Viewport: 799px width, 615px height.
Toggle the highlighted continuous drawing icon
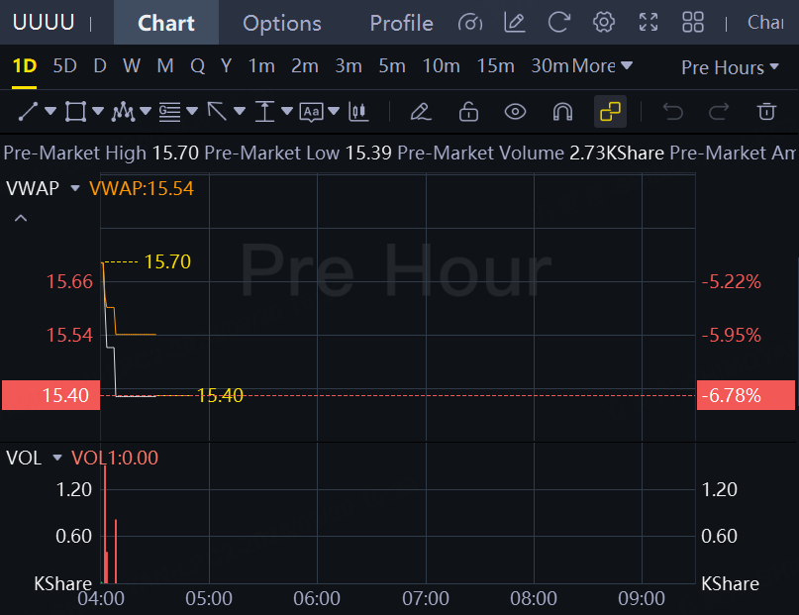point(610,112)
